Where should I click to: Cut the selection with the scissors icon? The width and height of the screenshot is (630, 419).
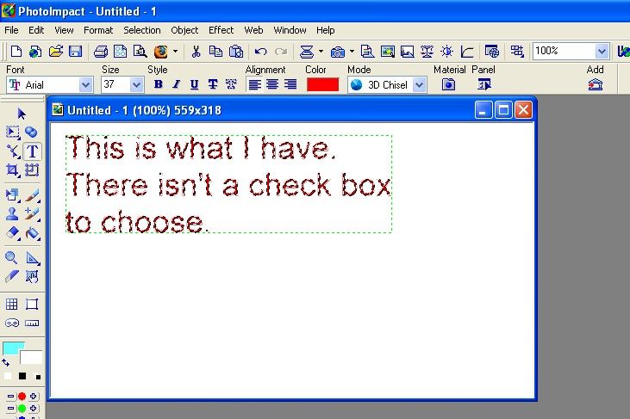click(x=196, y=52)
